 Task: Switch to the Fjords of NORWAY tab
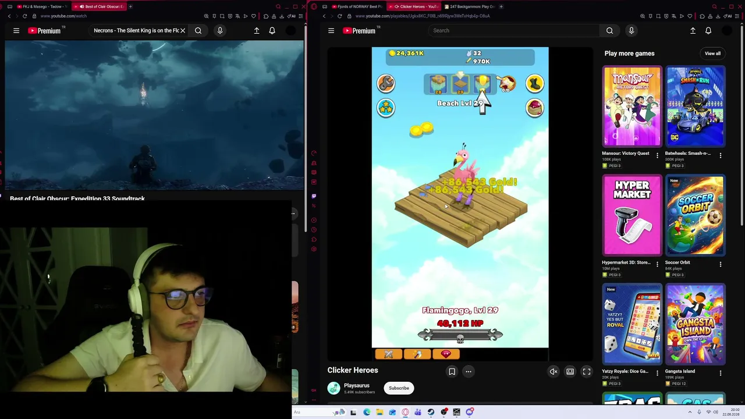click(x=359, y=6)
